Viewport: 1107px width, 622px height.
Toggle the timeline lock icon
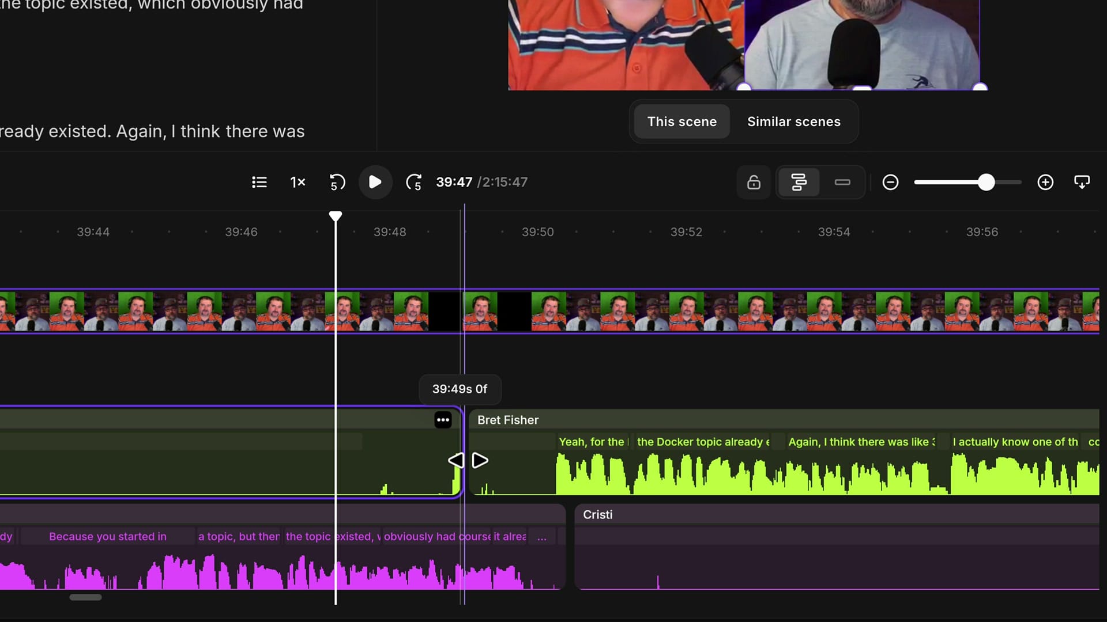pyautogui.click(x=754, y=183)
